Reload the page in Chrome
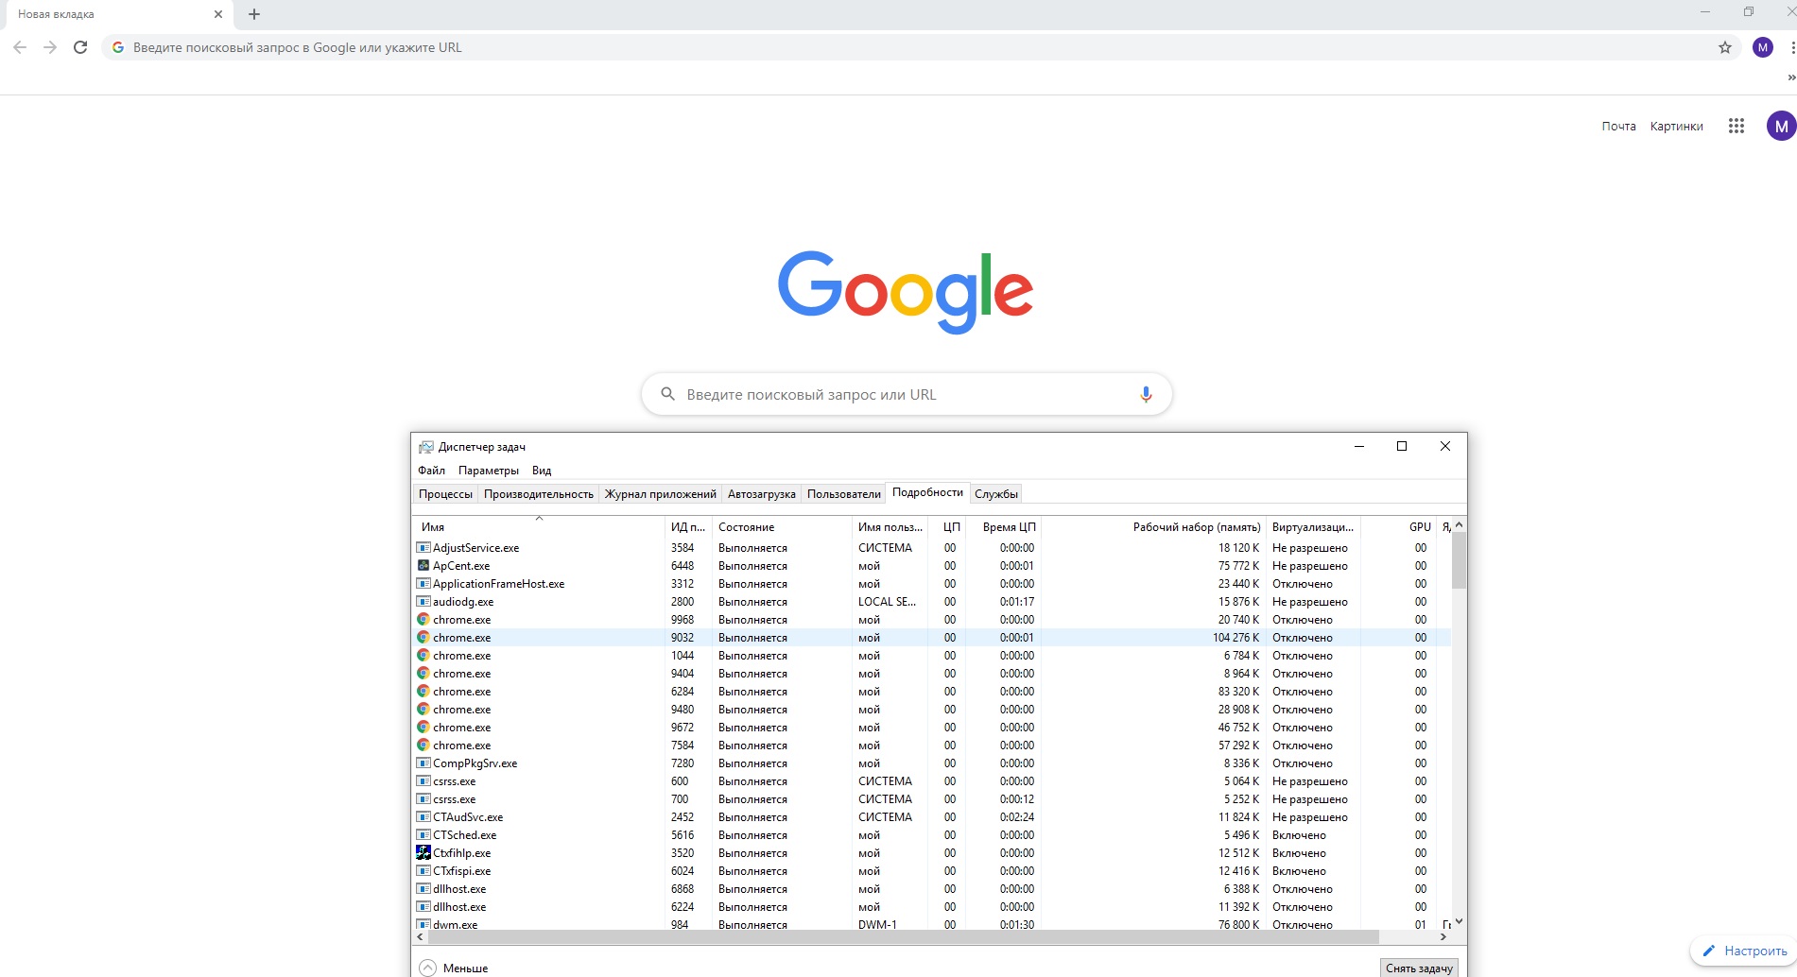Image resolution: width=1797 pixels, height=977 pixels. (x=80, y=47)
